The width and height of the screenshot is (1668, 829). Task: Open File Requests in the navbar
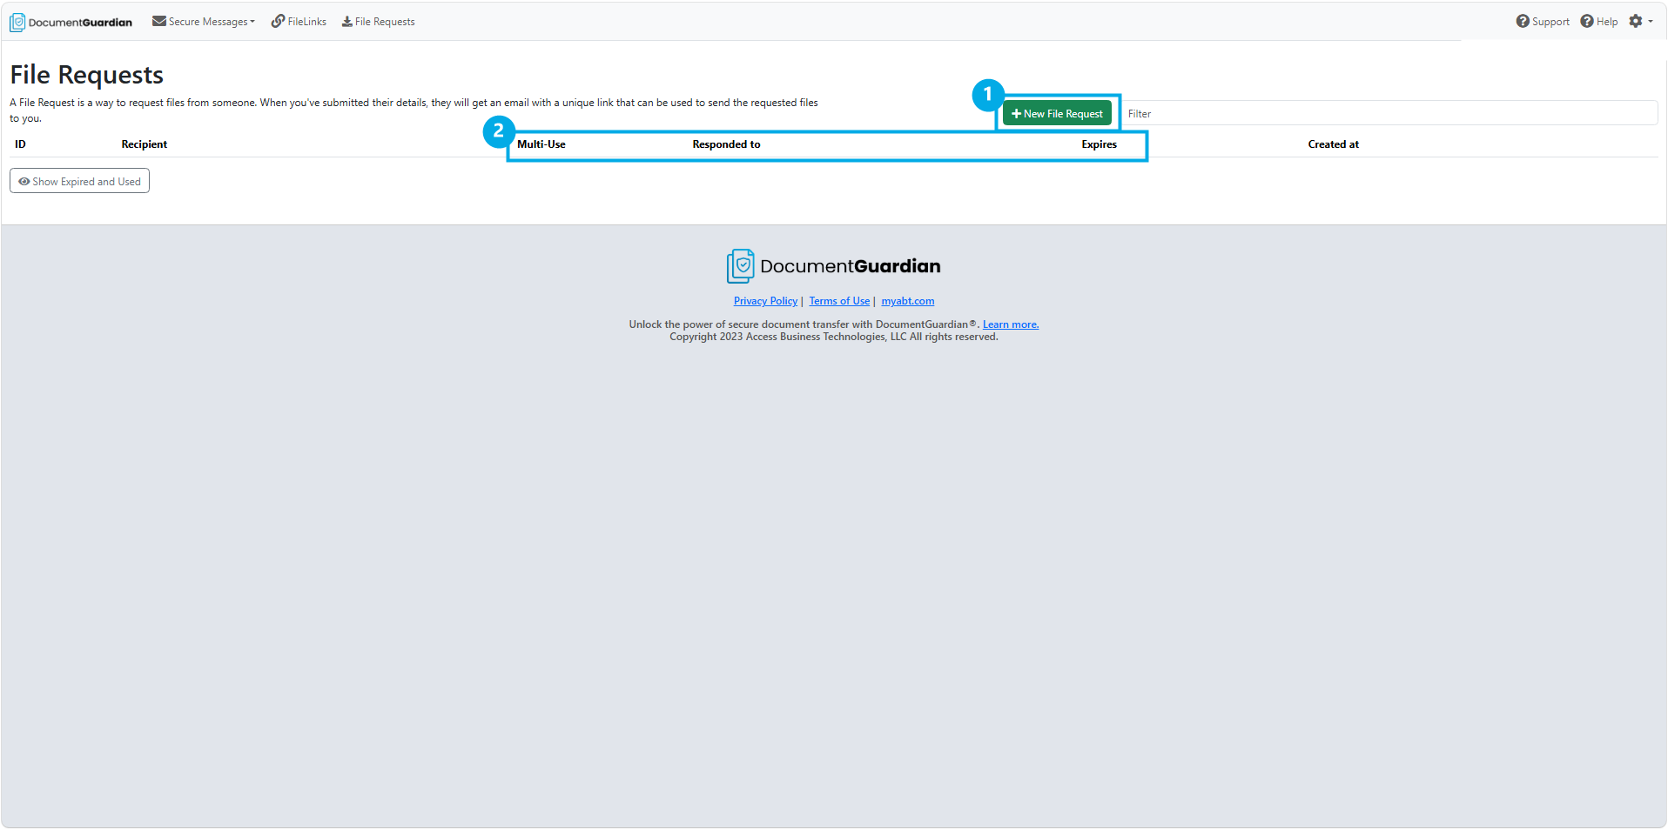pyautogui.click(x=378, y=22)
